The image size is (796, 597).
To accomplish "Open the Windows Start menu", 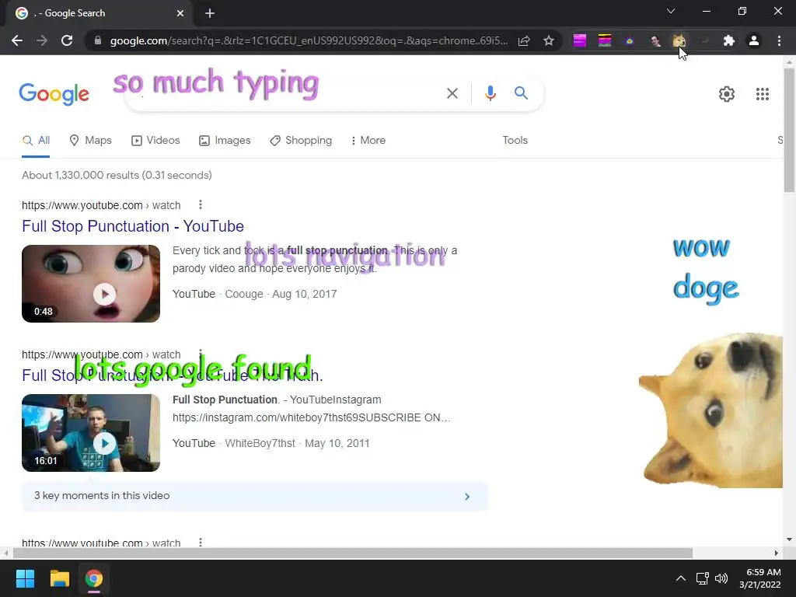I will click(x=25, y=578).
